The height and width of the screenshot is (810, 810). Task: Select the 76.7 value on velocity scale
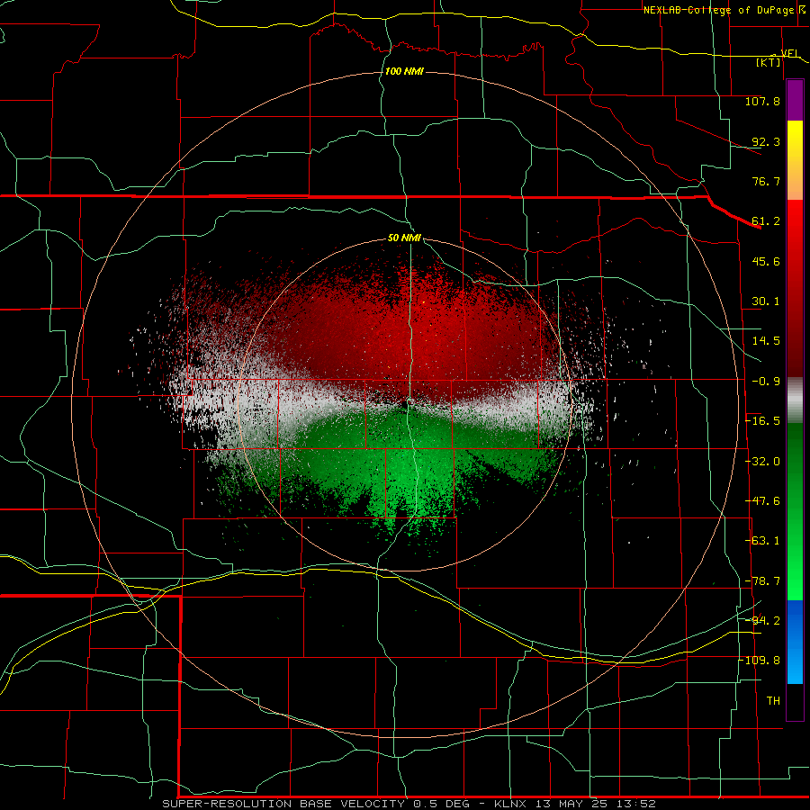[766, 181]
